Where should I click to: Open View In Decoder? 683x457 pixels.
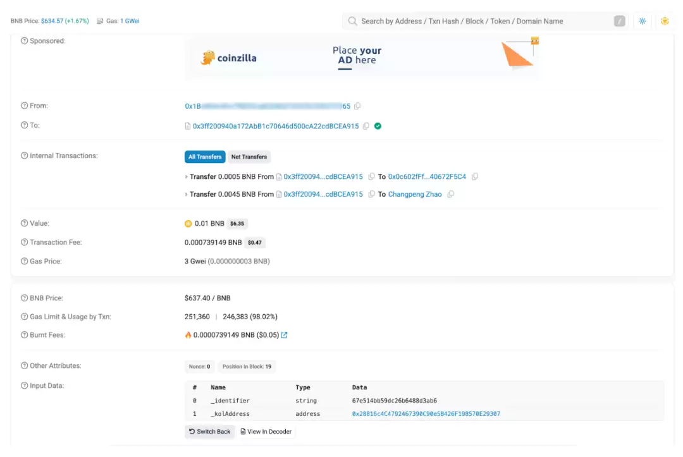click(x=266, y=432)
